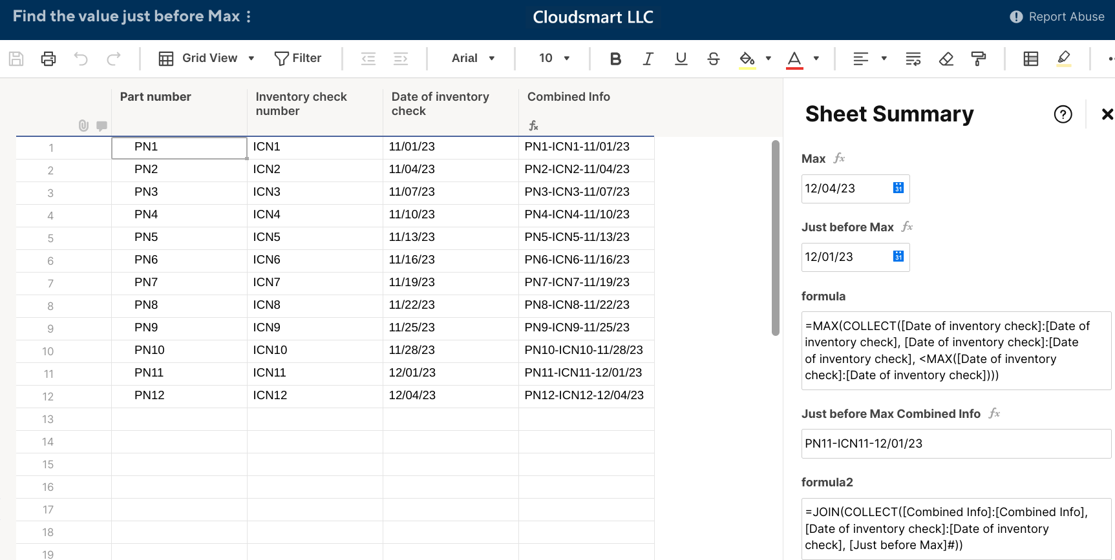Click the conditional formatting table icon

1031,59
